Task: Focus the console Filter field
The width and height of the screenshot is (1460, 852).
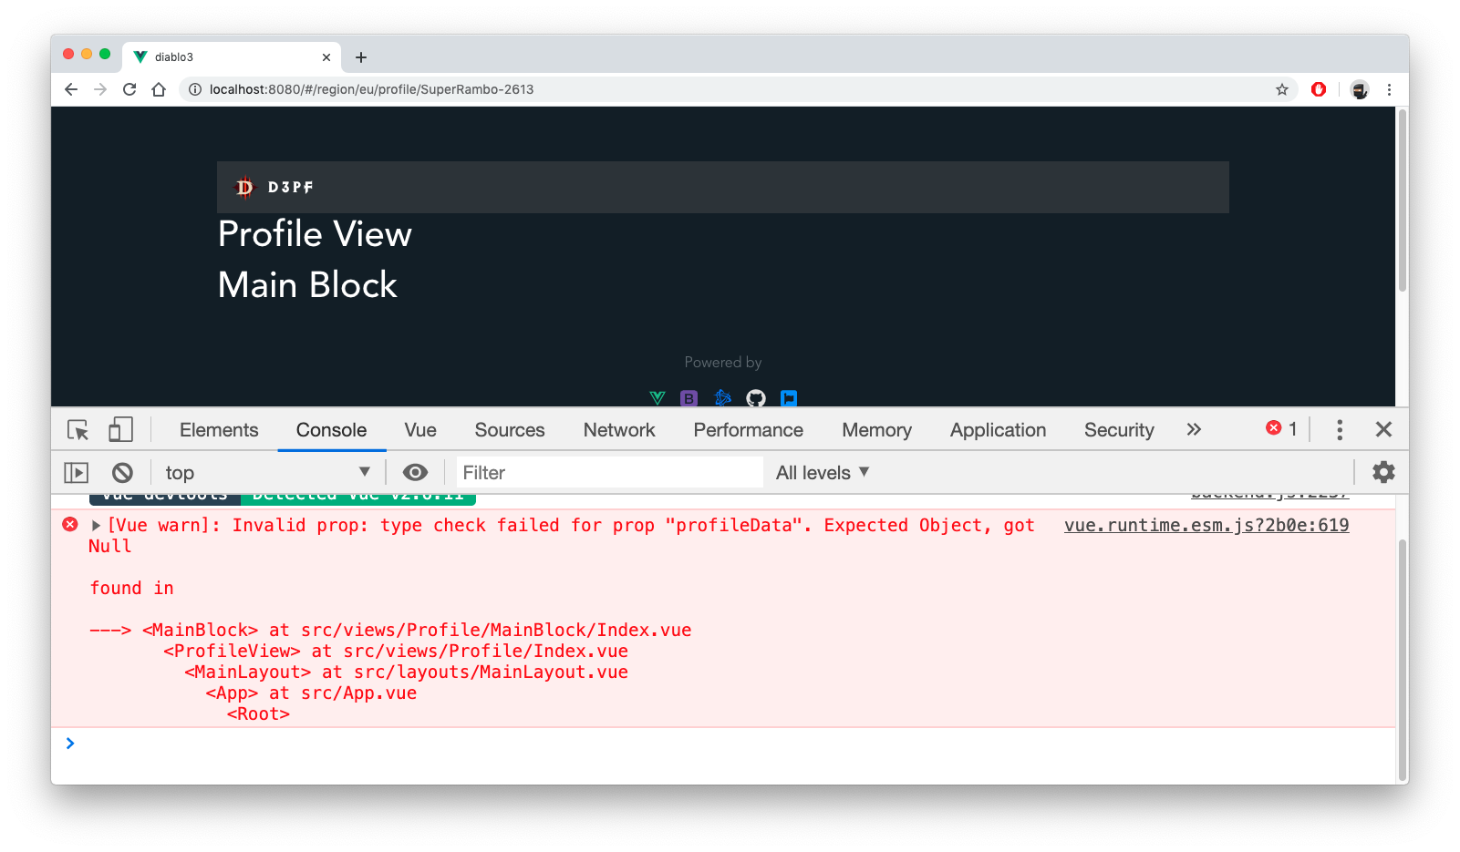Action: pos(609,472)
